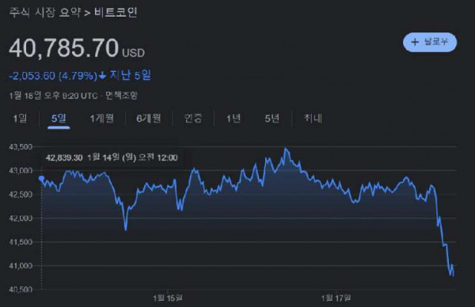Viewport: 475px width, 307px height.
Task: Click the 1월 17일 date axis label
Action: [336, 298]
